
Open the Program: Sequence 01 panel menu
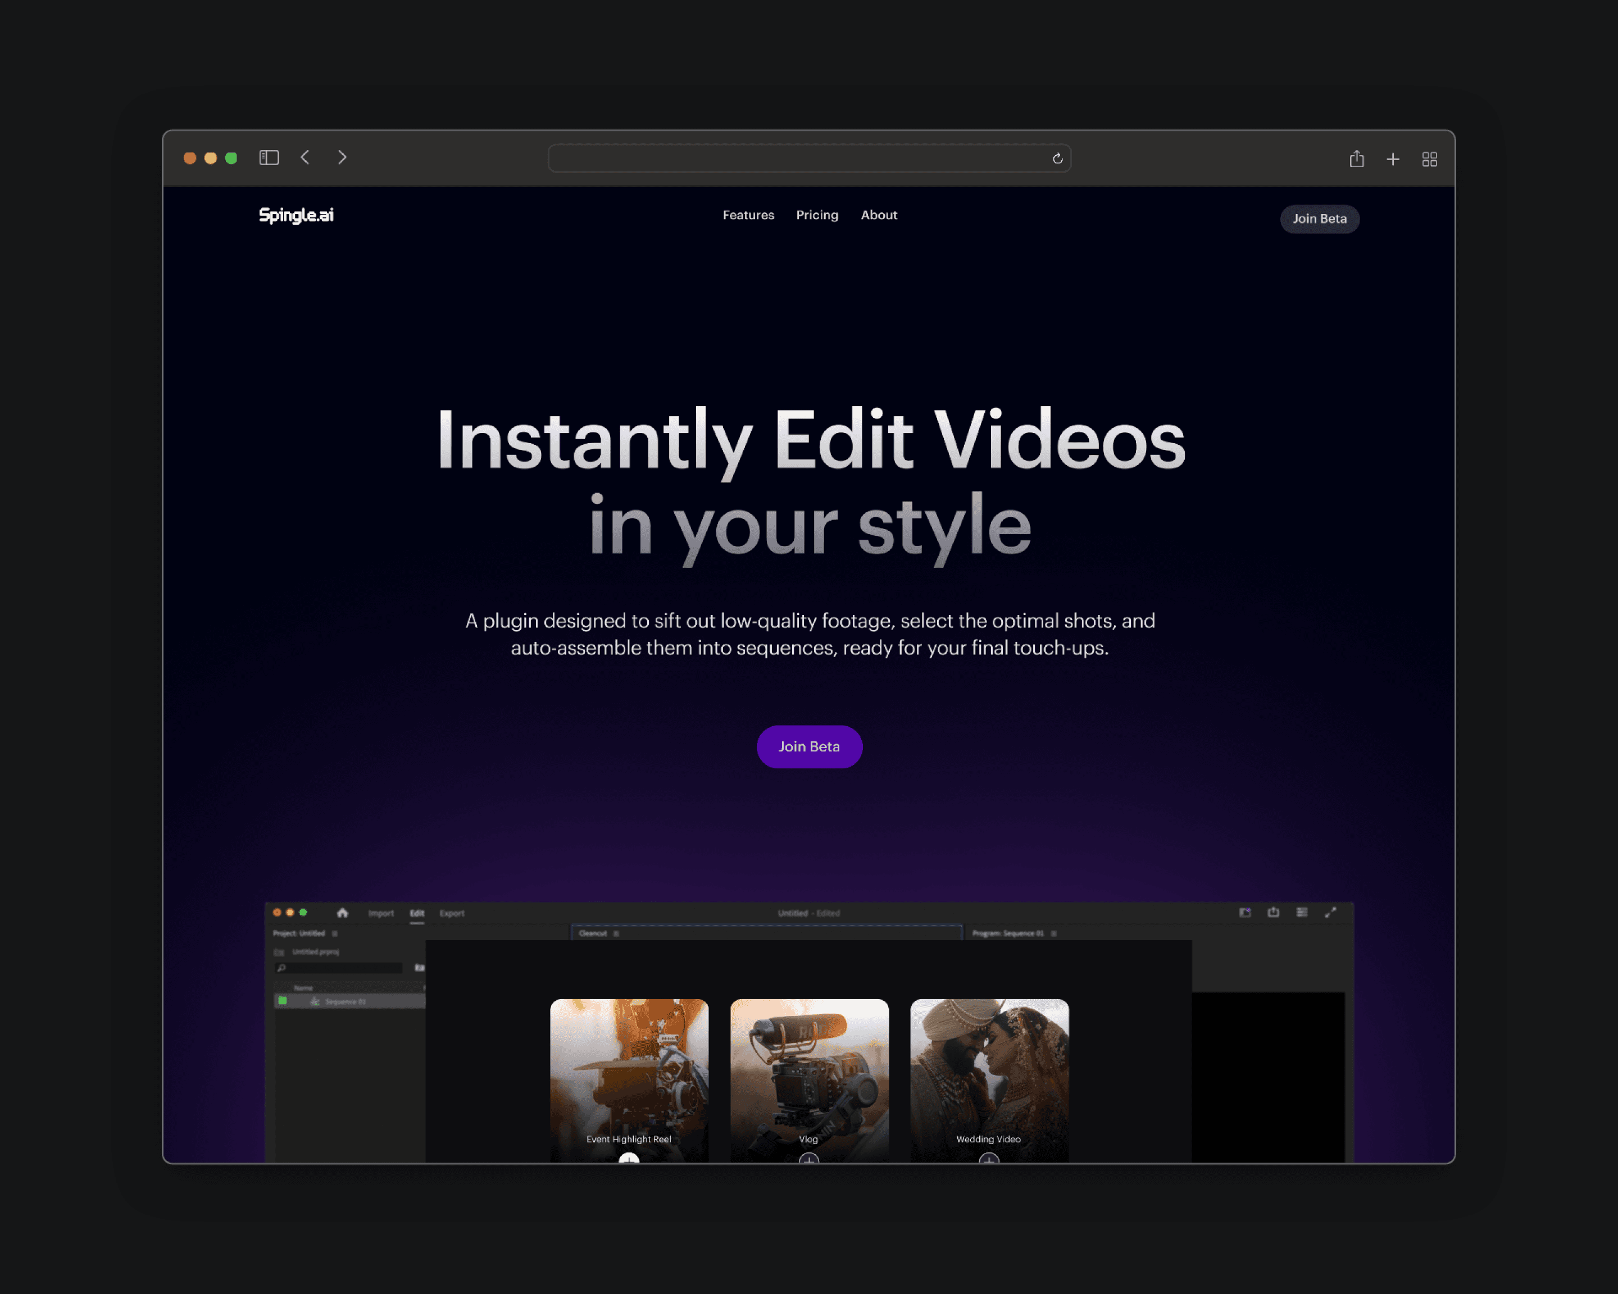1053,934
